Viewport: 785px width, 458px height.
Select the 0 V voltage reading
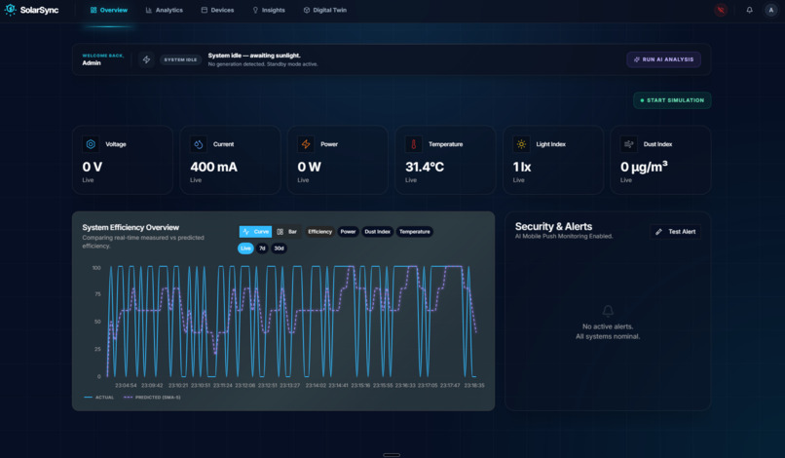pyautogui.click(x=93, y=167)
